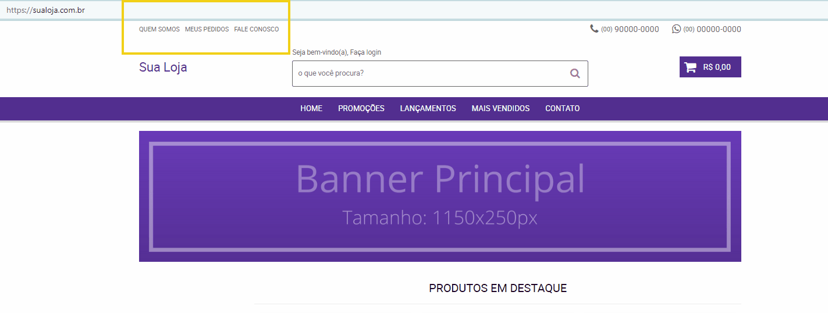Go to the HOME menu item
This screenshot has width=828, height=313.
311,108
